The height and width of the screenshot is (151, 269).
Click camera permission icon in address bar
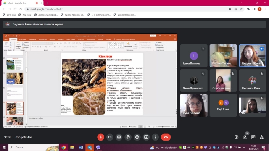click(x=230, y=9)
